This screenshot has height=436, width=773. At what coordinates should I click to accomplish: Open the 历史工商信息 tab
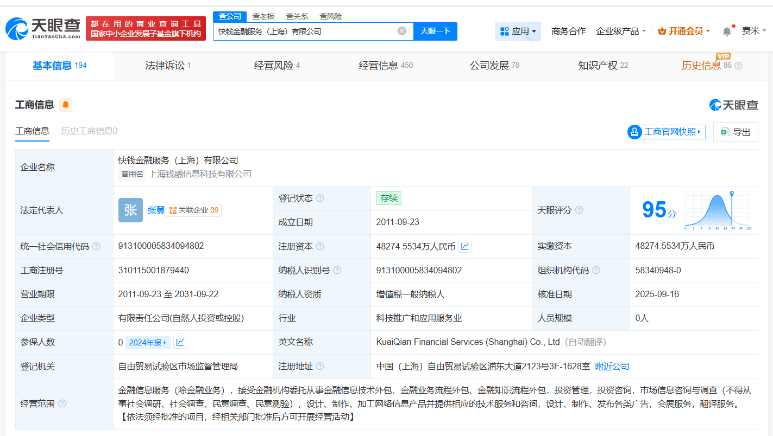click(89, 131)
